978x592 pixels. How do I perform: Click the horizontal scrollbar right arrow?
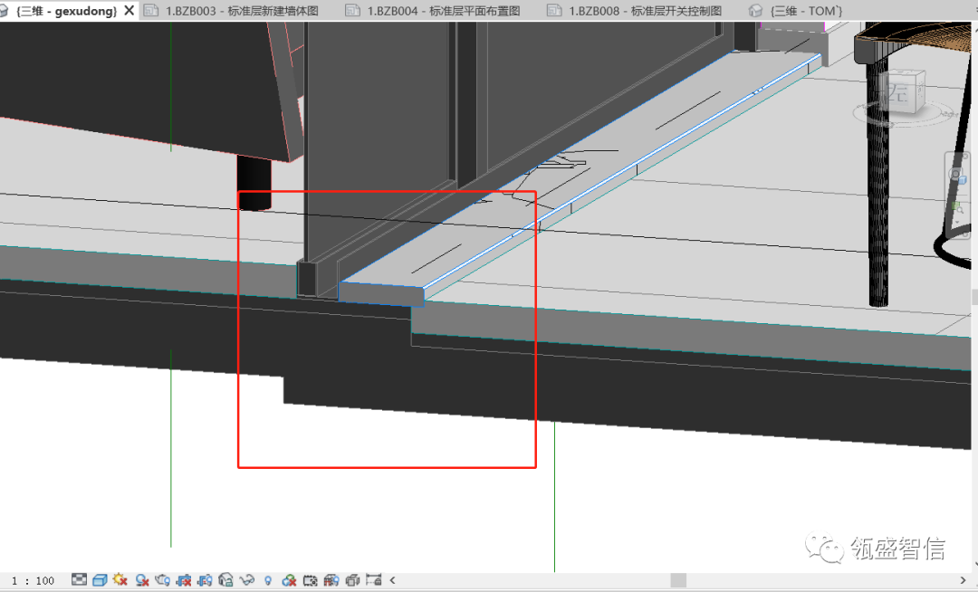click(963, 580)
